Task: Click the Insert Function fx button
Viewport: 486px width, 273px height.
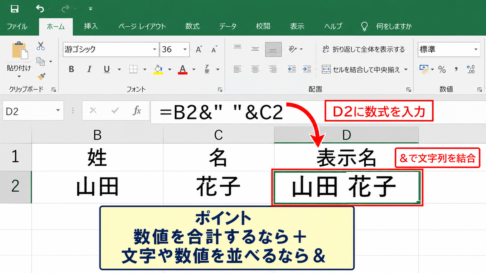Action: pos(137,110)
